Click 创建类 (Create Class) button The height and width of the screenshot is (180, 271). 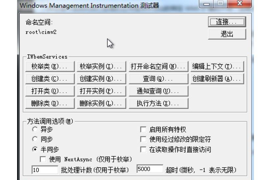point(50,79)
